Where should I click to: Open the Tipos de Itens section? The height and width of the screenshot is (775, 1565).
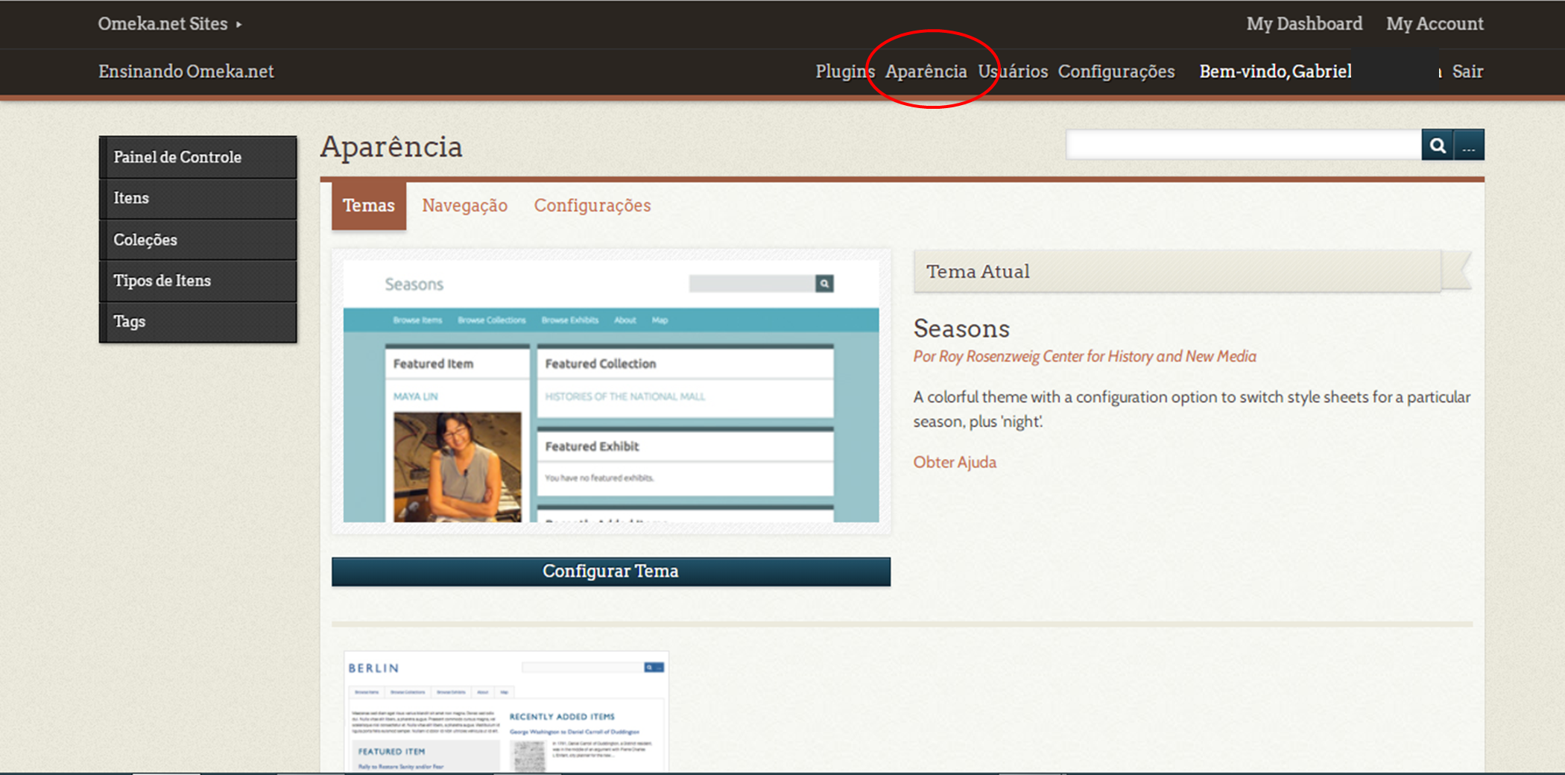[x=162, y=281]
